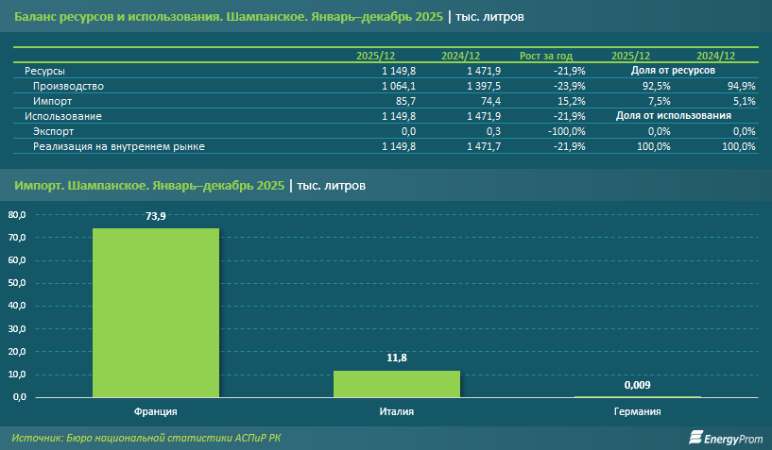The height and width of the screenshot is (450, 772).
Task: Click the green bar for Франция
Action: [x=156, y=312]
